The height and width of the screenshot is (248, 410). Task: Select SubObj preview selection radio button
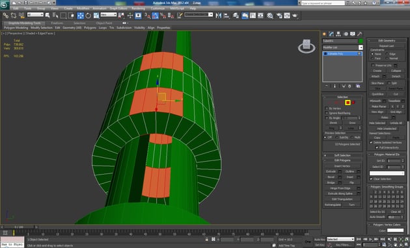(337, 138)
